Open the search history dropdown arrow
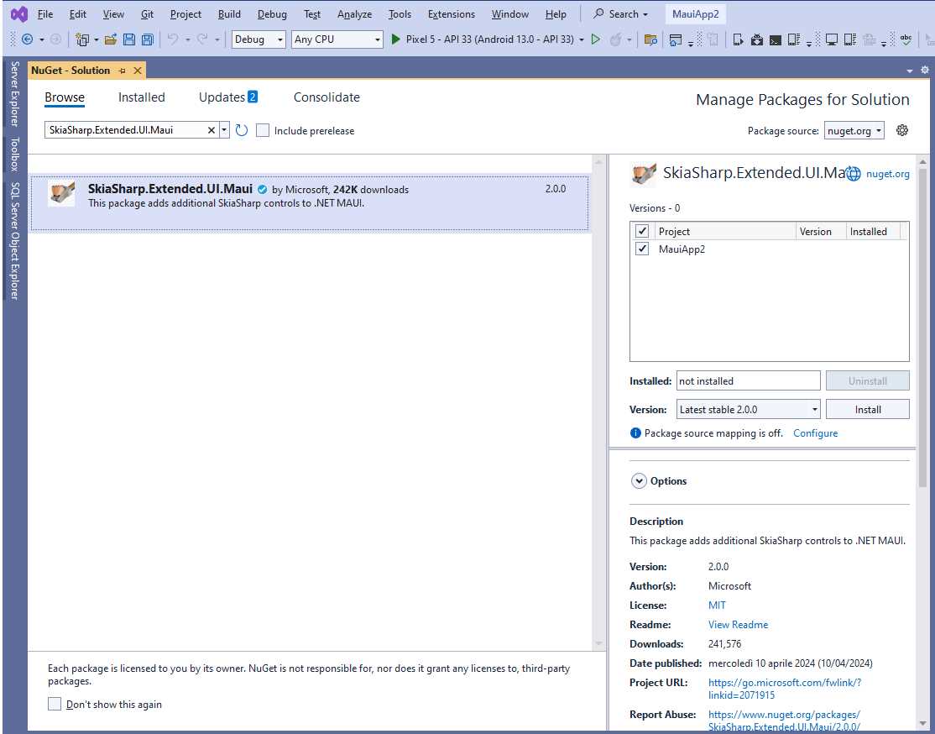 224,129
